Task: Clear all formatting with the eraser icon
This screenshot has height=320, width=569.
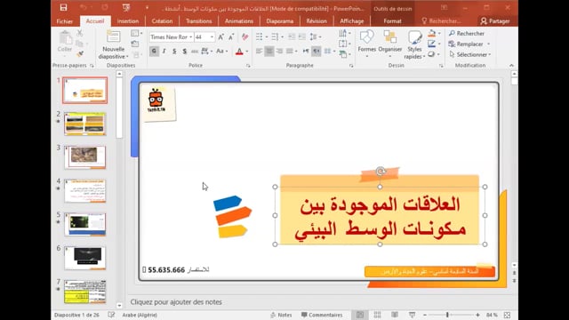Action: (x=245, y=36)
